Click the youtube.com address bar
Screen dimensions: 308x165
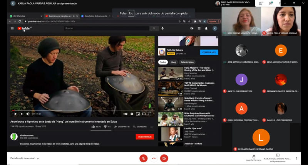pos(100,21)
